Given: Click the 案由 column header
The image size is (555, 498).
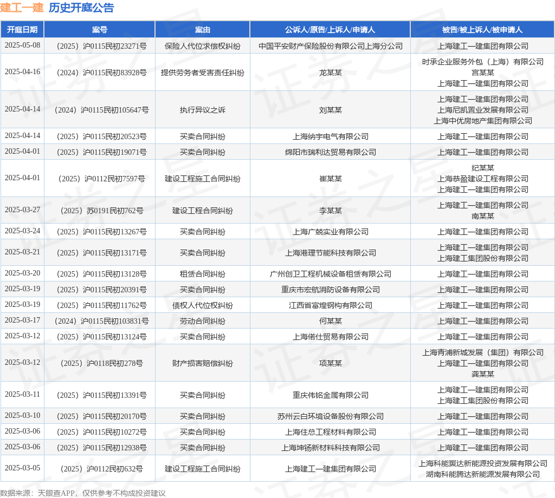Looking at the screenshot, I should pyautogui.click(x=203, y=30).
